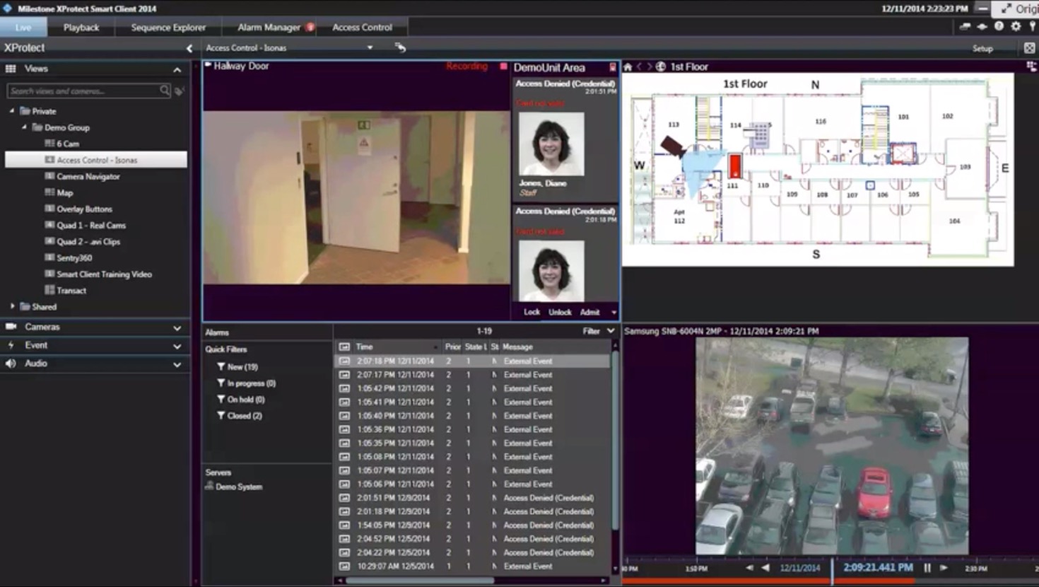Click the search magnifier icon

(165, 91)
